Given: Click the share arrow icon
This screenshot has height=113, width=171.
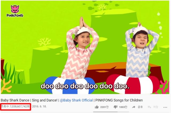Looking at the screenshot, I should [134, 107].
